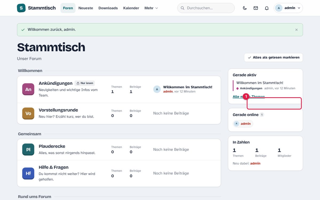
Task: Go to Neueste in navigation
Action: 86,8
